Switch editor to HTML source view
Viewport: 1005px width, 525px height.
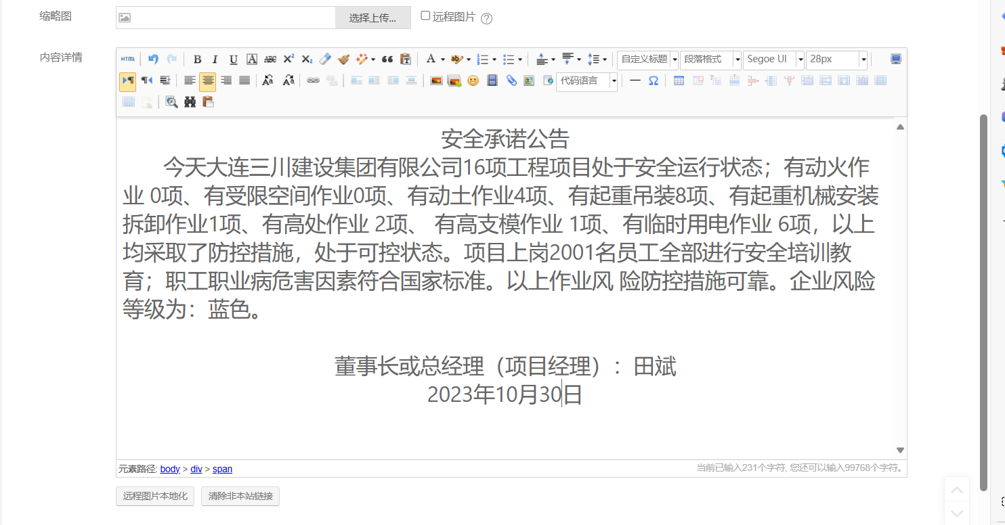(128, 60)
